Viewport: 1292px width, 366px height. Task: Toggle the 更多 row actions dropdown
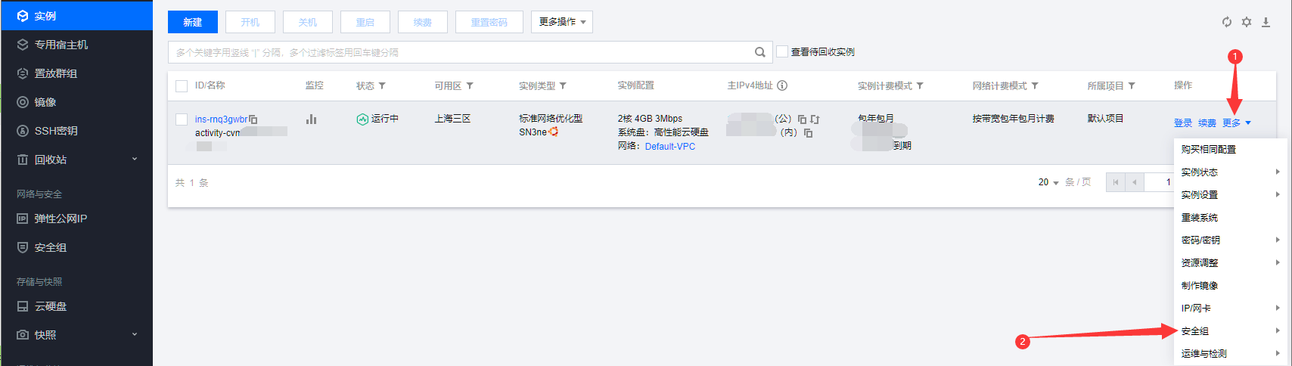pyautogui.click(x=1237, y=123)
